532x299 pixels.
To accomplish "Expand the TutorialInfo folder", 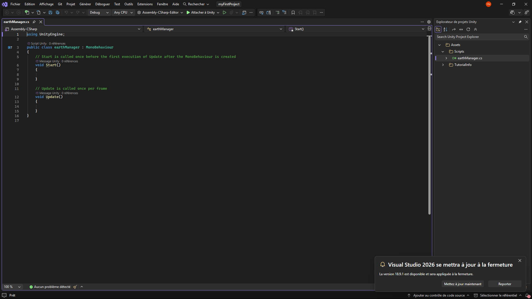I will (443, 65).
